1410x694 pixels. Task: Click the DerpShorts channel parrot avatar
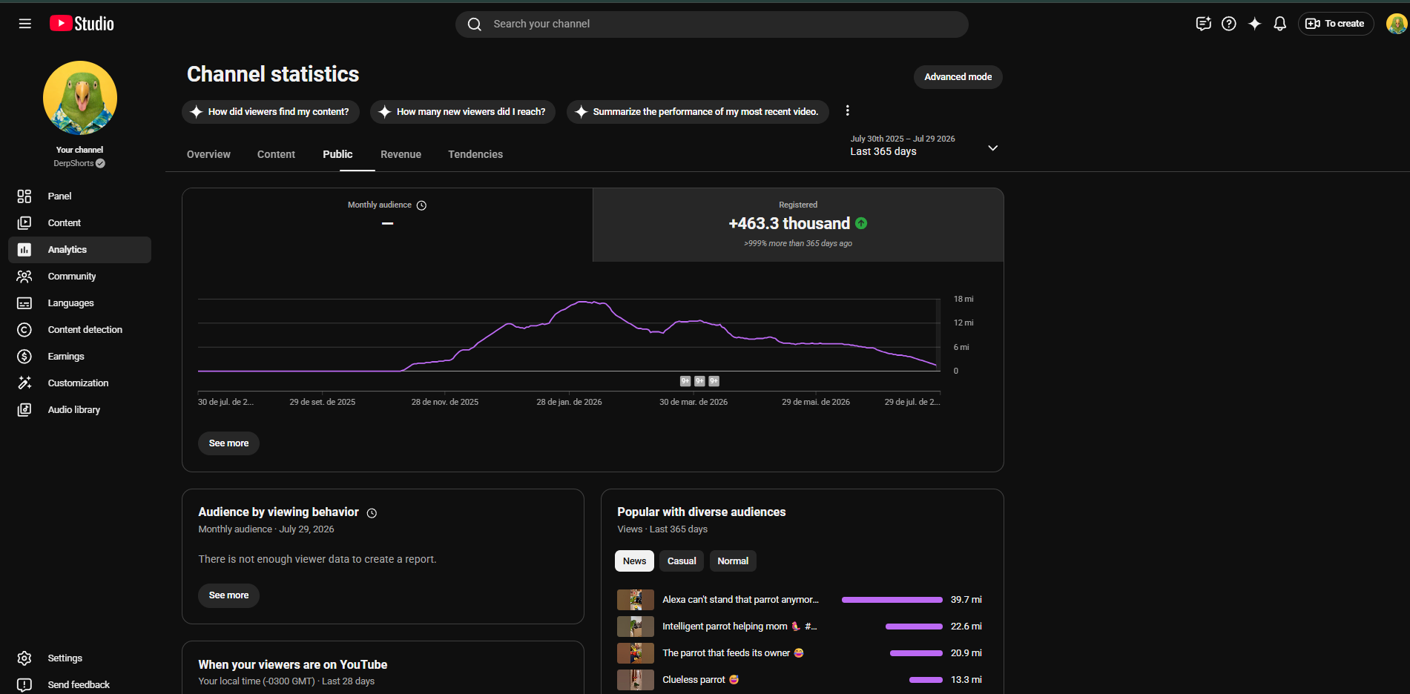[x=80, y=98]
